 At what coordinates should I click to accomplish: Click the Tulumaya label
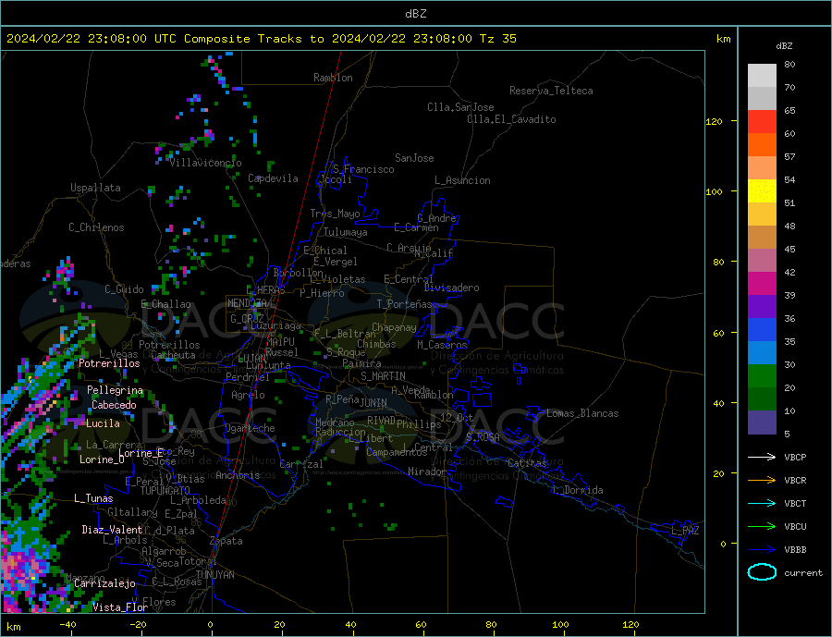(x=346, y=232)
